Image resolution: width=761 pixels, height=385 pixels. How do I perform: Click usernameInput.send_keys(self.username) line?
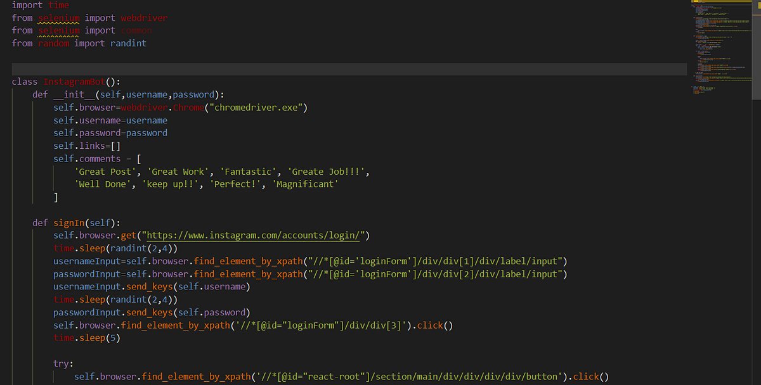coord(152,287)
